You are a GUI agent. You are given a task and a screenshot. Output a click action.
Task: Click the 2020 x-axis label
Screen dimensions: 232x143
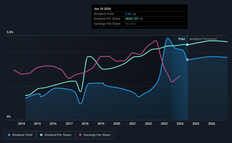pos(117,124)
